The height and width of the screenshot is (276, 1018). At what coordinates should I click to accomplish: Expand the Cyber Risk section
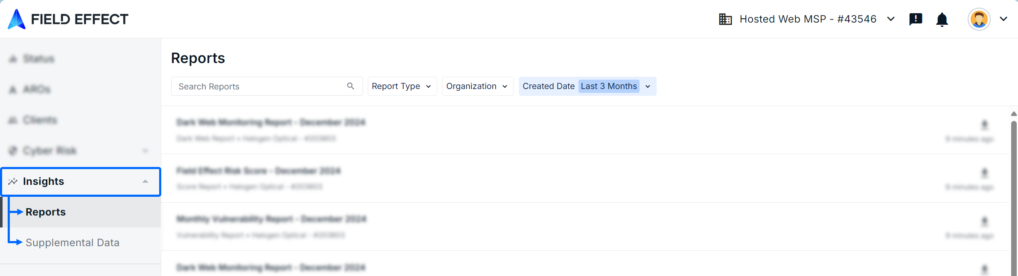(80, 151)
